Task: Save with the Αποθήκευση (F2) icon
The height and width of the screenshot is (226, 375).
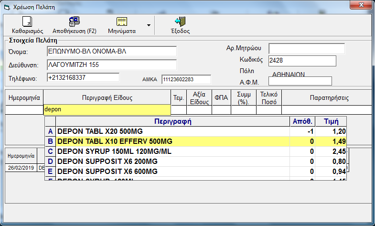Action: tap(75, 22)
